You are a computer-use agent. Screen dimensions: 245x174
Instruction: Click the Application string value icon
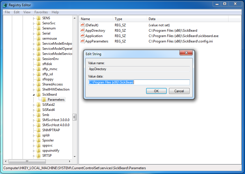click(x=82, y=36)
